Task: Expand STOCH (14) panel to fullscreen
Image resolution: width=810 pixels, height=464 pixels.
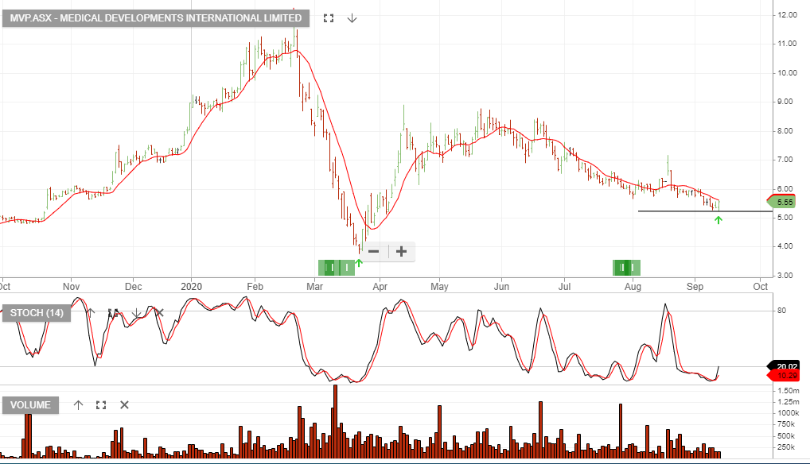Action: click(x=113, y=312)
